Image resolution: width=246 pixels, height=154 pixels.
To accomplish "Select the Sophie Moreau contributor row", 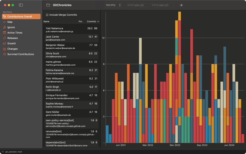I will pyautogui.click(x=71, y=105).
